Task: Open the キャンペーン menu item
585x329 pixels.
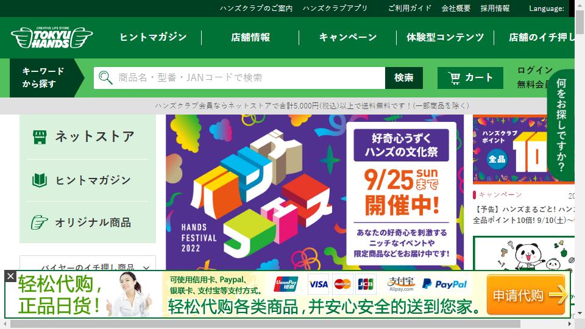Action: click(x=348, y=37)
